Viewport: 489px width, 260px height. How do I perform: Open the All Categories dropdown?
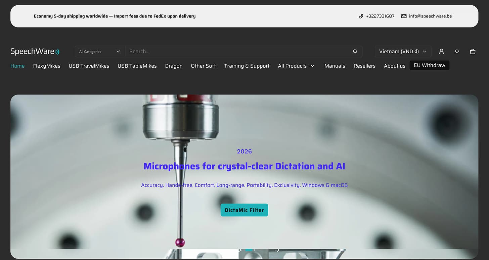(x=100, y=52)
